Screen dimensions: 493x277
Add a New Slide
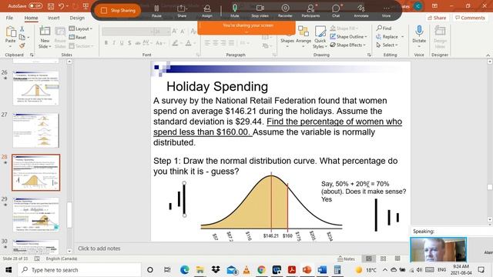click(45, 37)
